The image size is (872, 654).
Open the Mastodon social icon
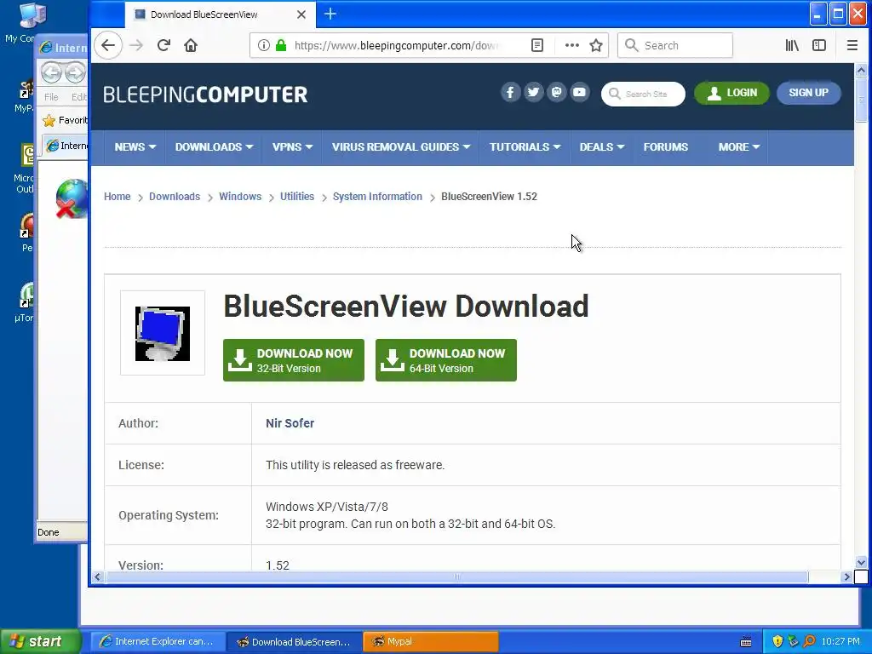coord(557,92)
